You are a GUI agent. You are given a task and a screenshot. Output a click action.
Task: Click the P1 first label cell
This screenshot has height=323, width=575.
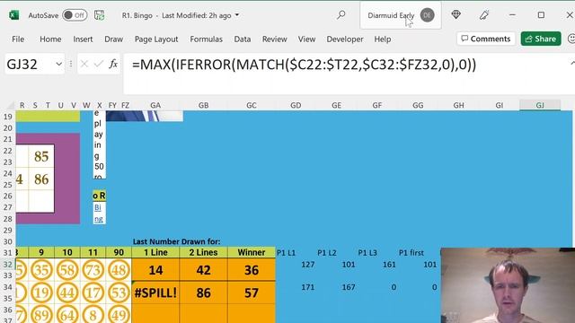(411, 253)
